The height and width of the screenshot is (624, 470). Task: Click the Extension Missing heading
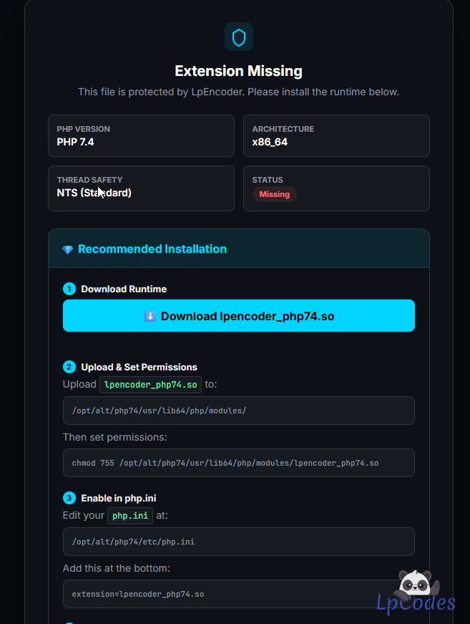[238, 71]
